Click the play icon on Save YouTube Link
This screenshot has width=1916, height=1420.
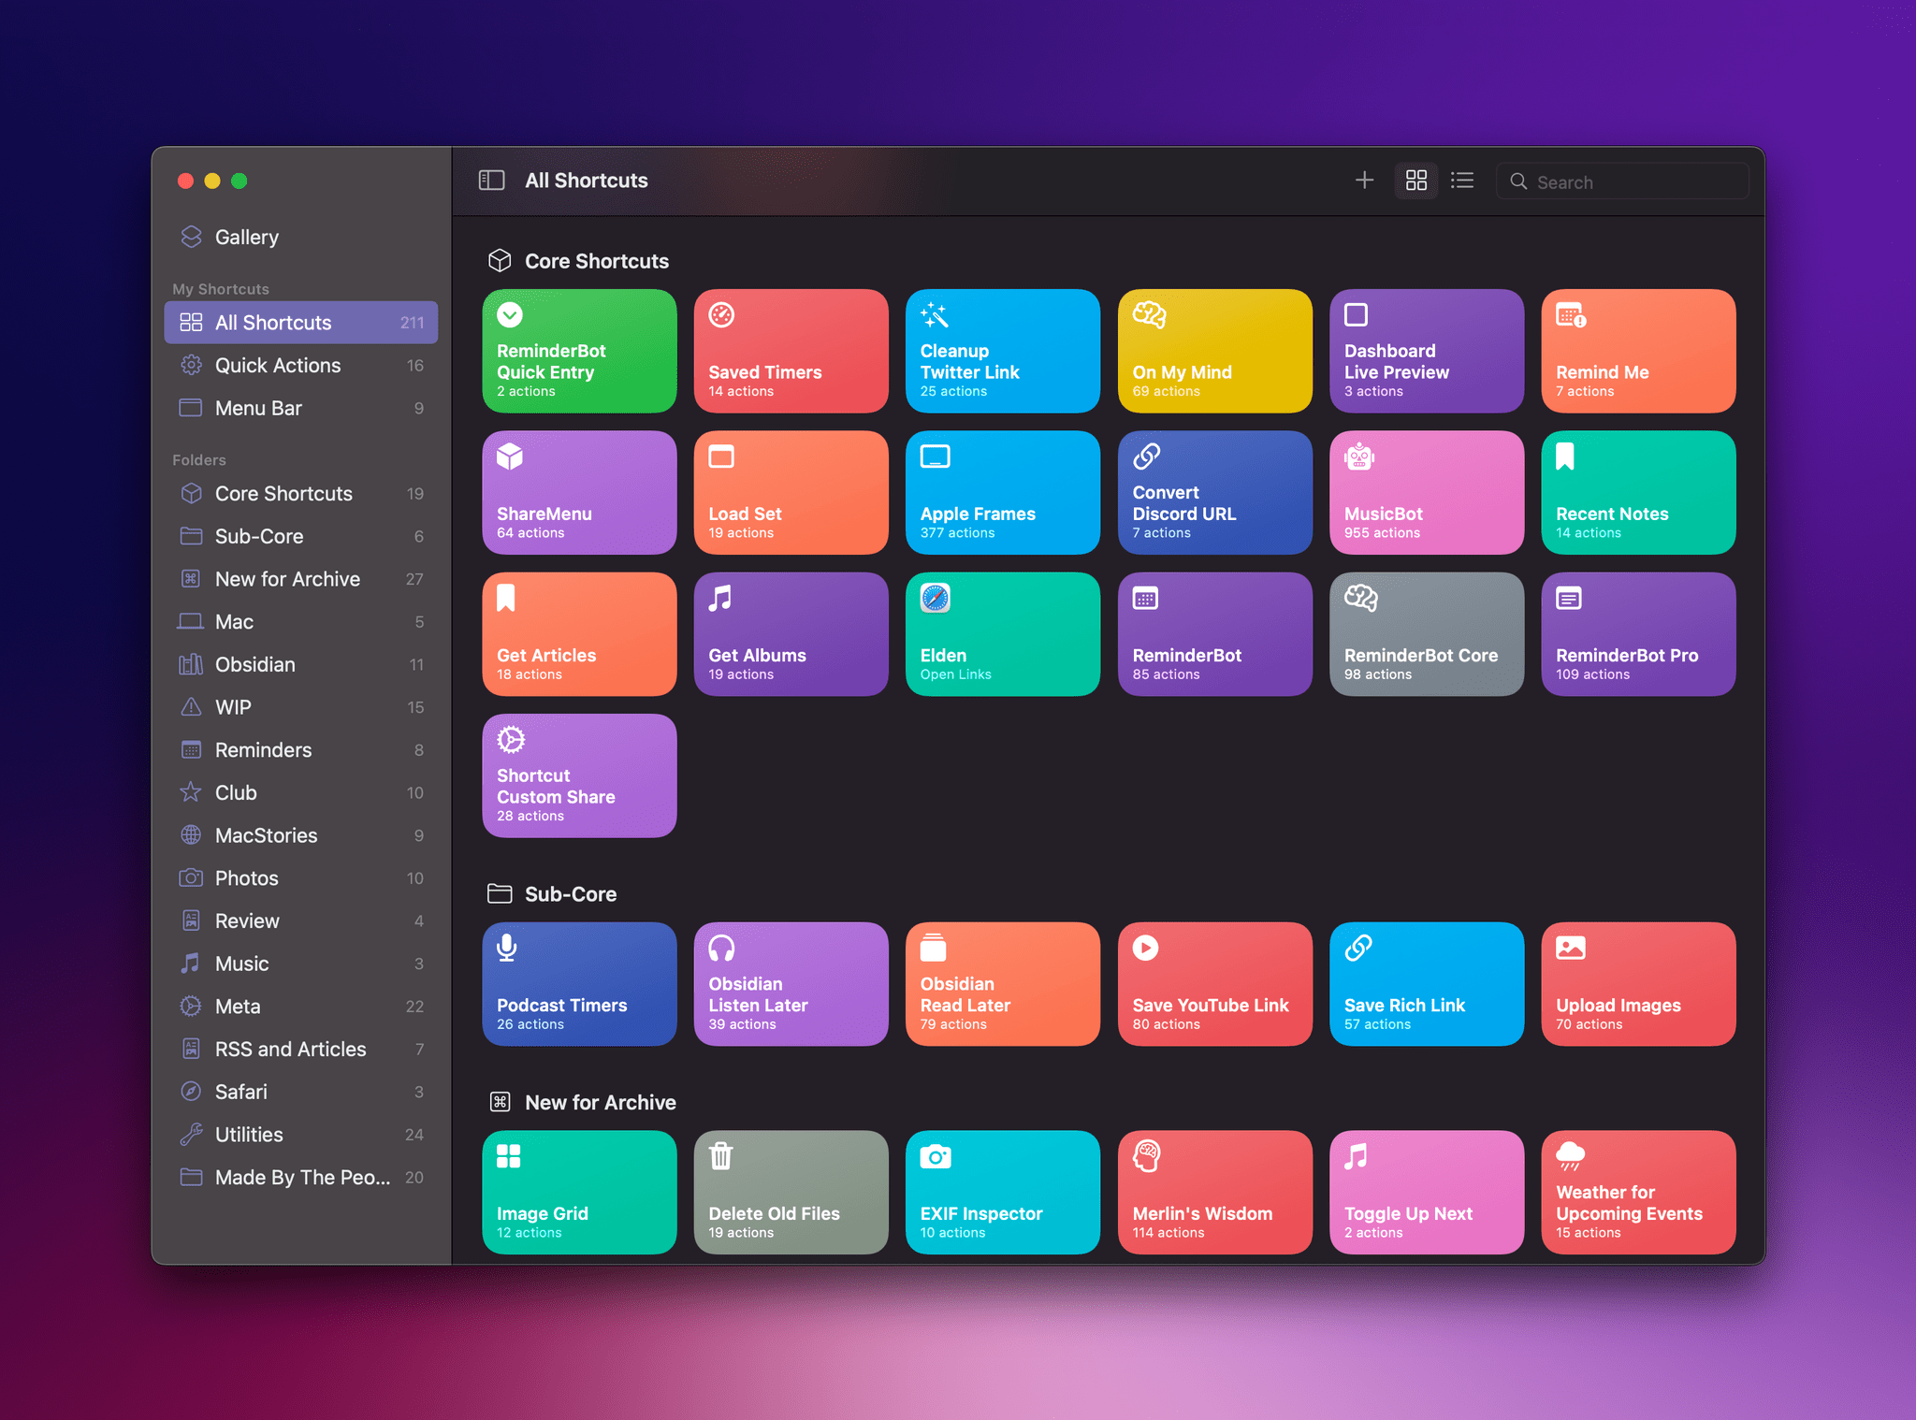[x=1145, y=948]
